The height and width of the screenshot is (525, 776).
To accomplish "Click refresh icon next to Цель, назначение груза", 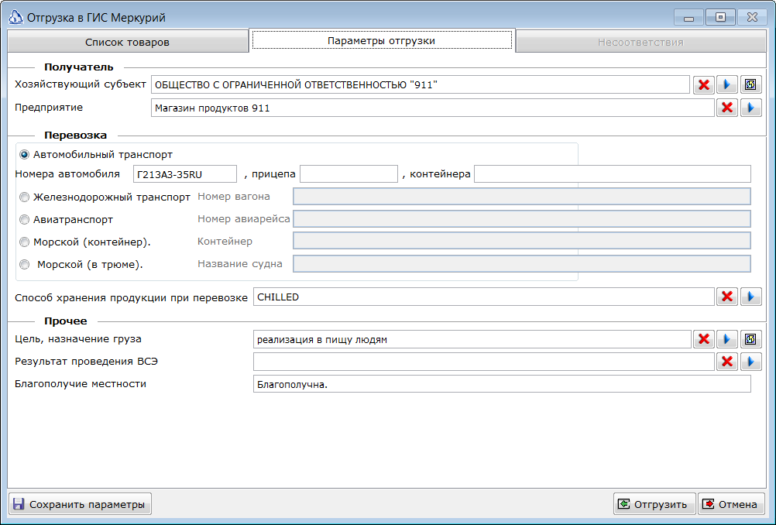I will pyautogui.click(x=750, y=339).
